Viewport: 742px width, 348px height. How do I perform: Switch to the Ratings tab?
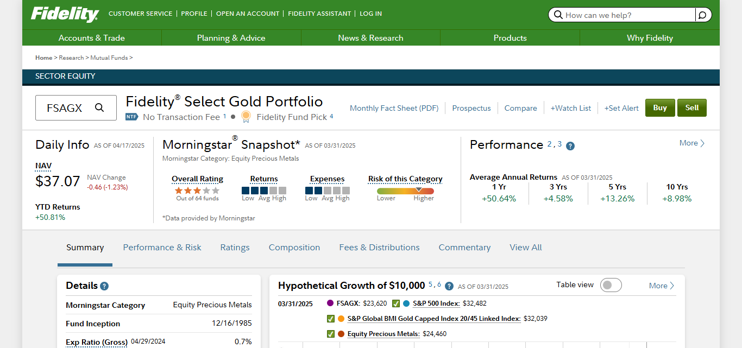coord(235,248)
